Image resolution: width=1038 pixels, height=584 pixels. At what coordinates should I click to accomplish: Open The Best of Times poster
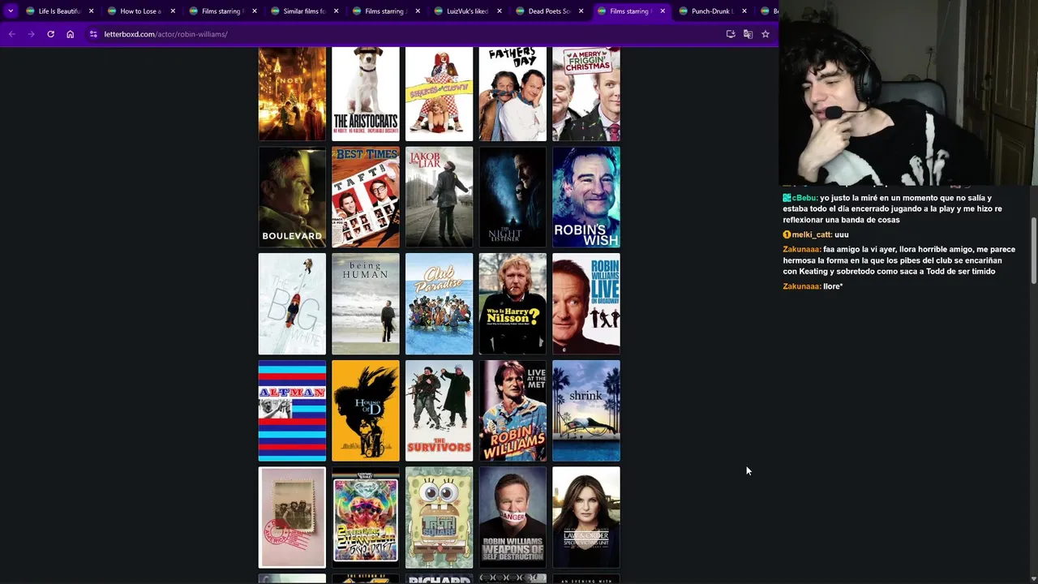[x=366, y=197]
